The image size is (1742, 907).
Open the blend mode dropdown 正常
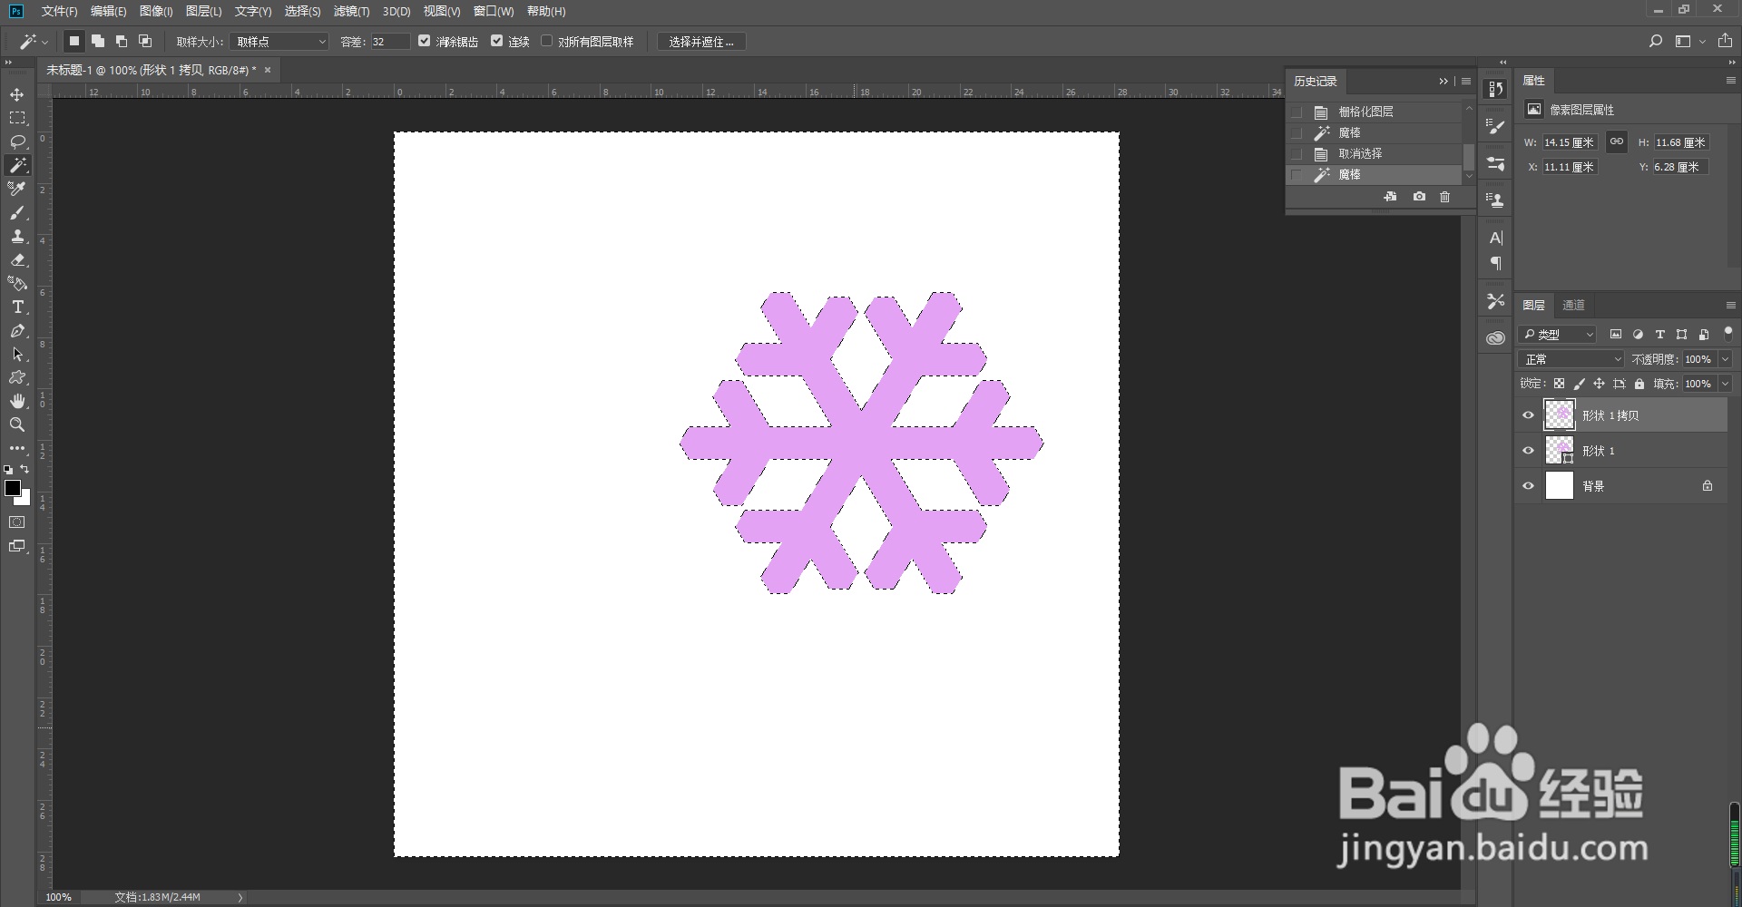(x=1571, y=359)
